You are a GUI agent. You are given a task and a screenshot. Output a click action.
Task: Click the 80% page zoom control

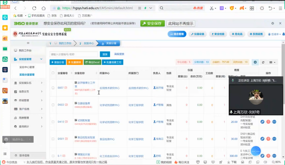pos(276,162)
